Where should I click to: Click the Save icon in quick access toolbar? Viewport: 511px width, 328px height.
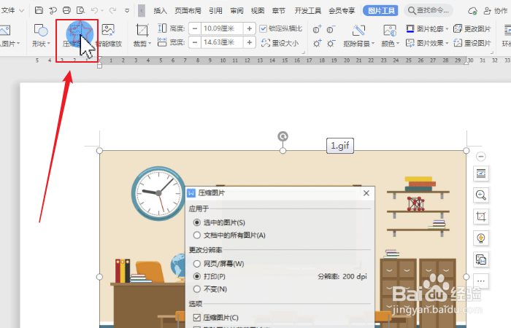click(39, 10)
